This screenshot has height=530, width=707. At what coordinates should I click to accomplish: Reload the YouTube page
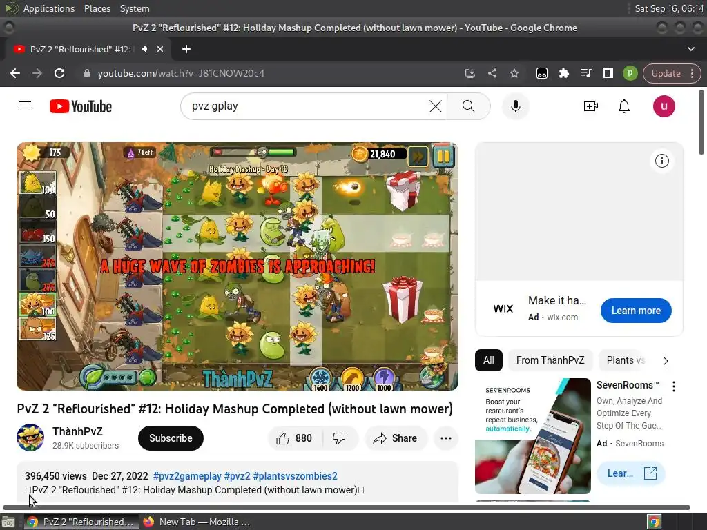59,73
